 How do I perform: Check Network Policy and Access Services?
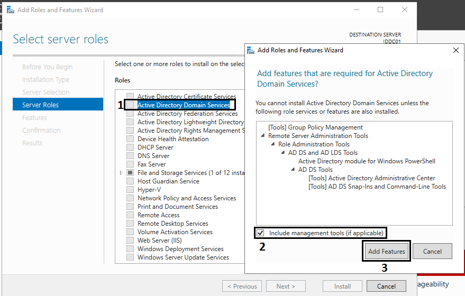click(130, 198)
